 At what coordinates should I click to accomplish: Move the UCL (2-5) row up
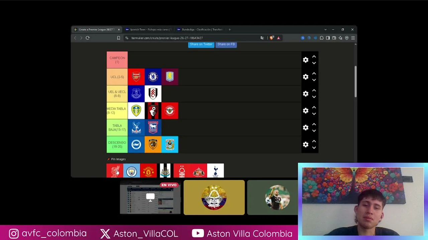[x=314, y=74]
